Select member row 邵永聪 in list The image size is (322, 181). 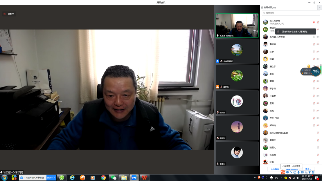coord(291,89)
